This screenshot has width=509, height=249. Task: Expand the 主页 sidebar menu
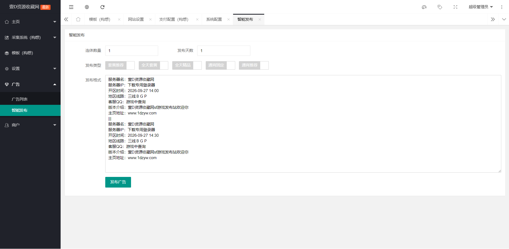pos(30,22)
